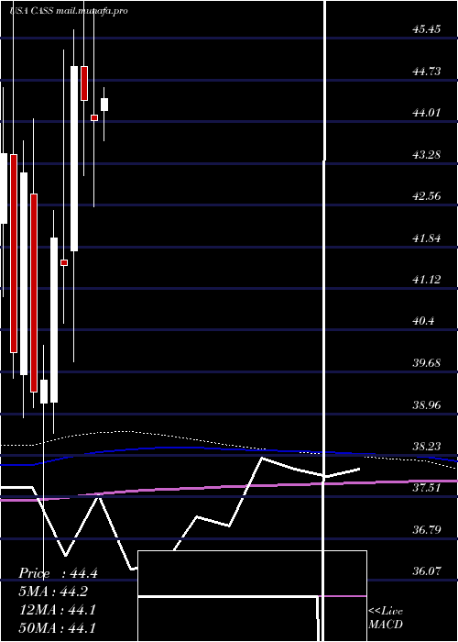Viewport: 458px width, 642px height.
Task: Click the red candlestick topping at 44.73
Action: click(x=84, y=83)
